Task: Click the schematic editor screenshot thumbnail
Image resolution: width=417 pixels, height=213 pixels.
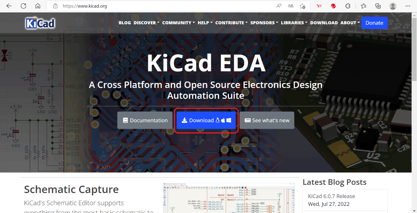Action: (x=229, y=198)
